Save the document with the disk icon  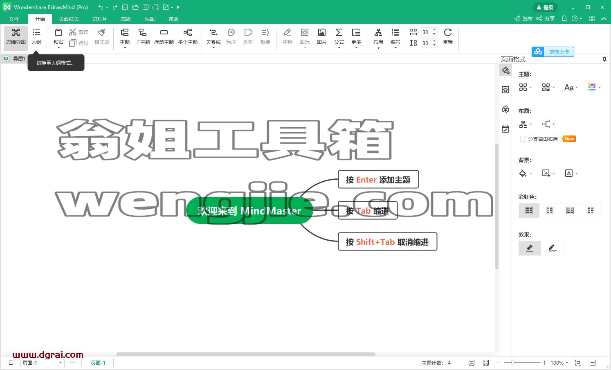(x=146, y=7)
